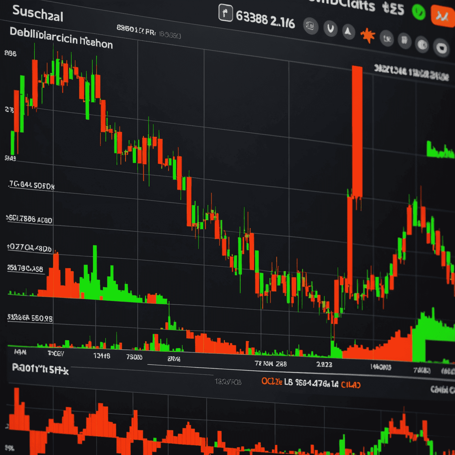This screenshot has width=455, height=455.
Task: Click the orange squiggle button at top
Action: coord(443,16)
